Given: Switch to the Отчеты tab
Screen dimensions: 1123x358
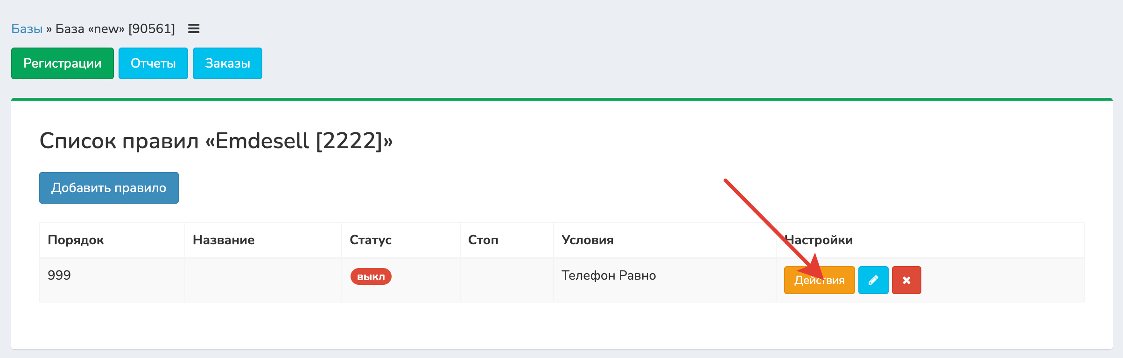Looking at the screenshot, I should pos(153,63).
